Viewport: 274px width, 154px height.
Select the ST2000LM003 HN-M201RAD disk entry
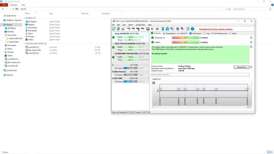[130, 57]
